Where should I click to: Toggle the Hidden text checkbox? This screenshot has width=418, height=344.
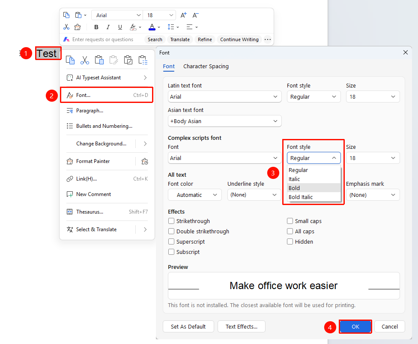290,242
